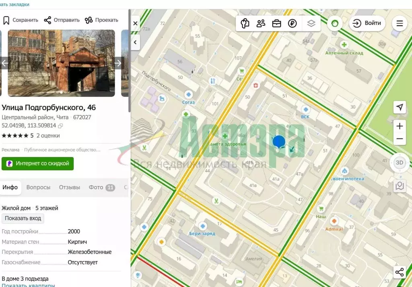Select the Бери заряд marker

pos(203,226)
